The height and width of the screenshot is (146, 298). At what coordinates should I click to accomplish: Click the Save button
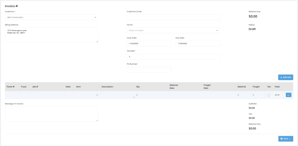click(285, 139)
